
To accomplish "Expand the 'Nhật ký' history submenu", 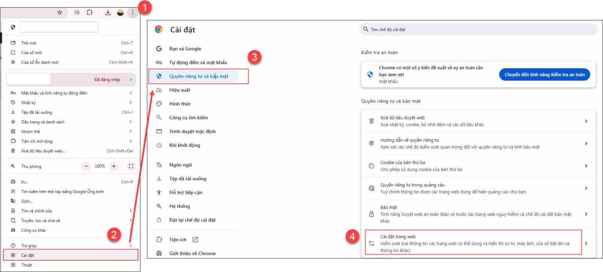I will (x=72, y=102).
